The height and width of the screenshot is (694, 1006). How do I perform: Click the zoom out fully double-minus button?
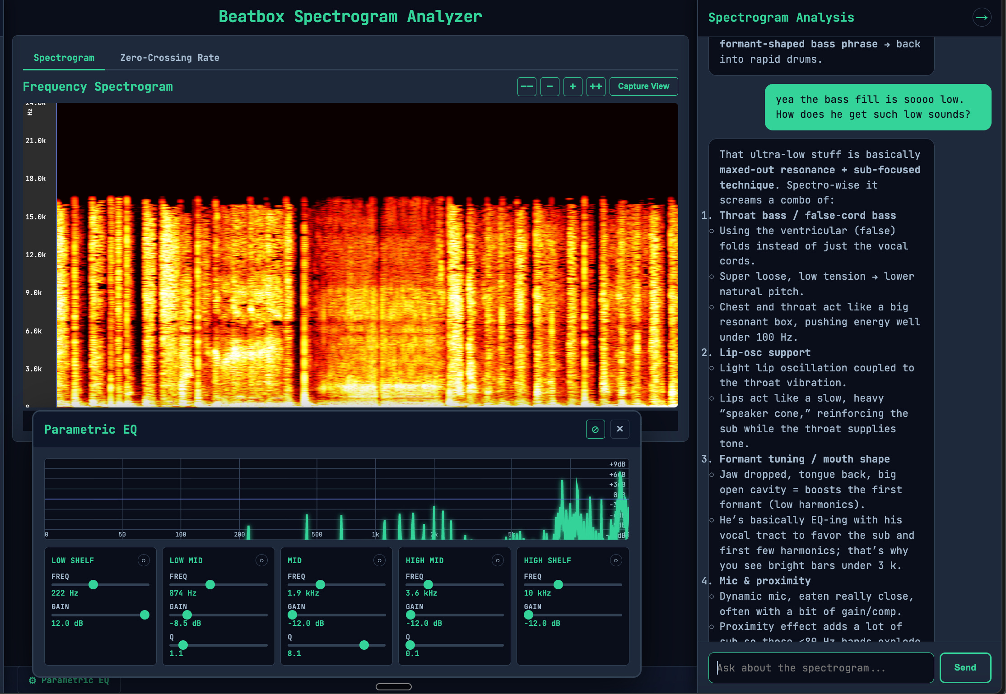(526, 86)
